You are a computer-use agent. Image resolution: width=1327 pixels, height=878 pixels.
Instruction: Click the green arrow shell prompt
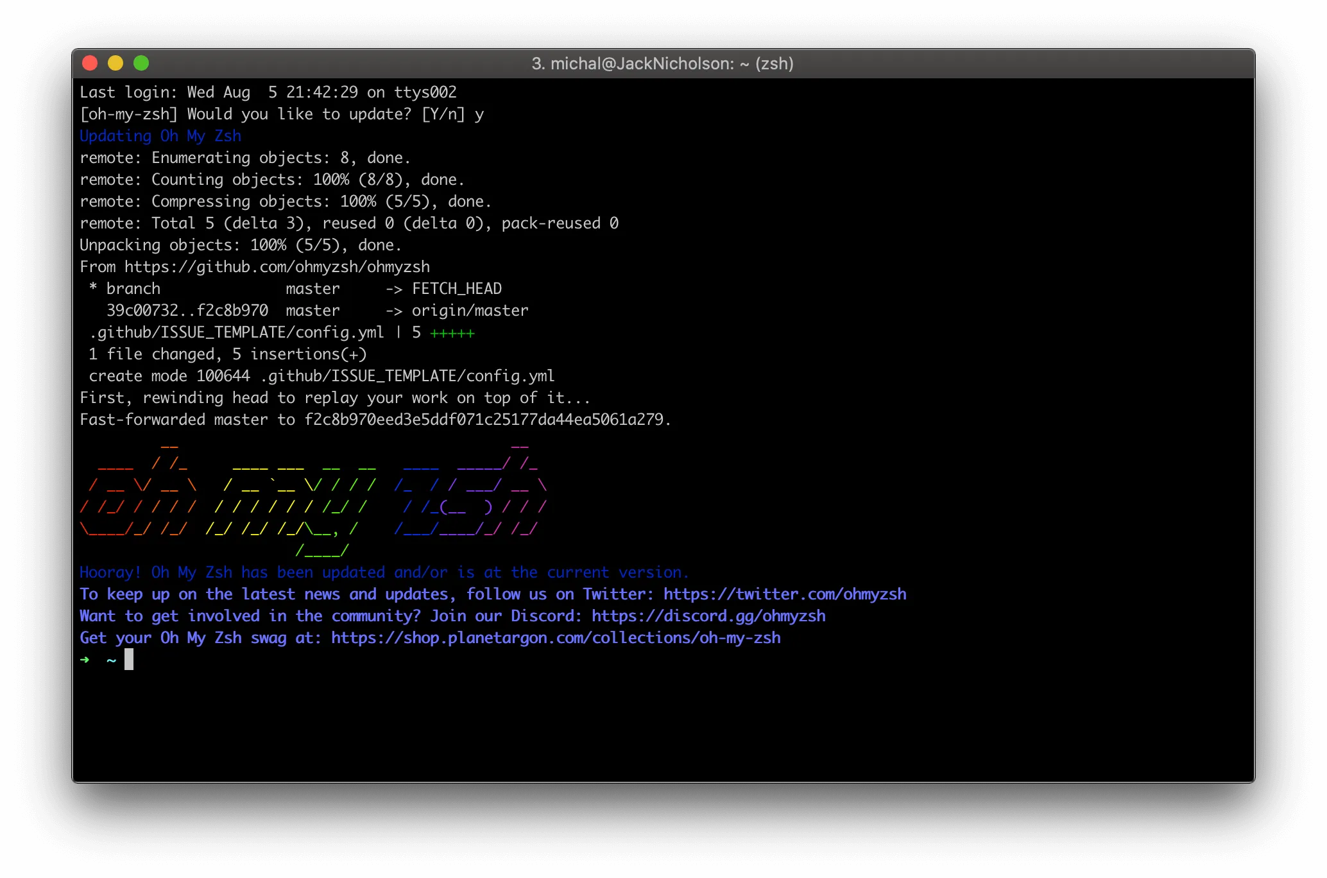point(85,660)
